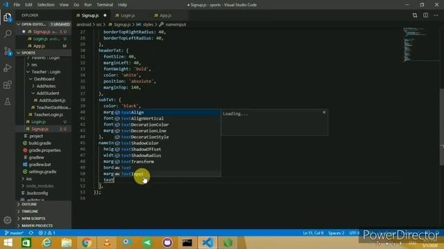Image resolution: width=444 pixels, height=249 pixels.
Task: Expand the res folder
Action: point(34,64)
